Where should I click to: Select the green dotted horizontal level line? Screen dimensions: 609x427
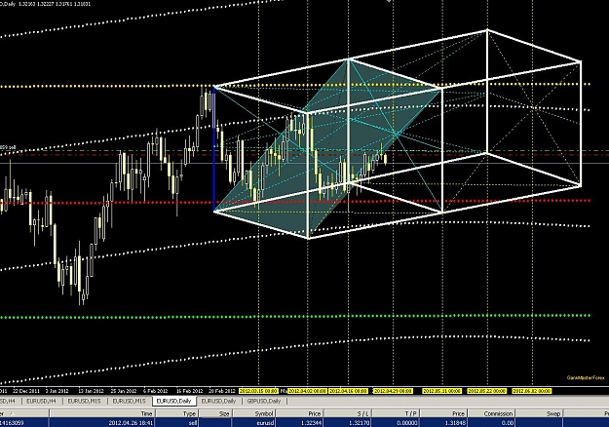[x=295, y=317]
